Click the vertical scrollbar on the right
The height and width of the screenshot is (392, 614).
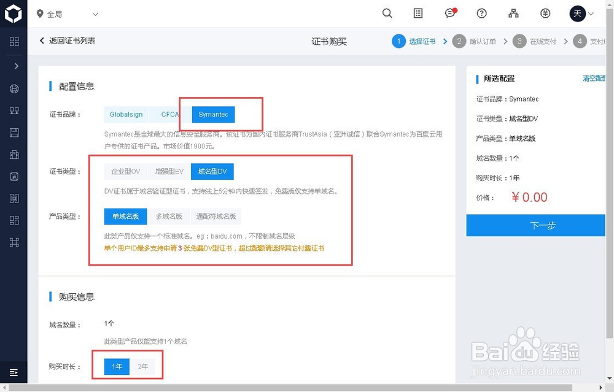coord(610,172)
